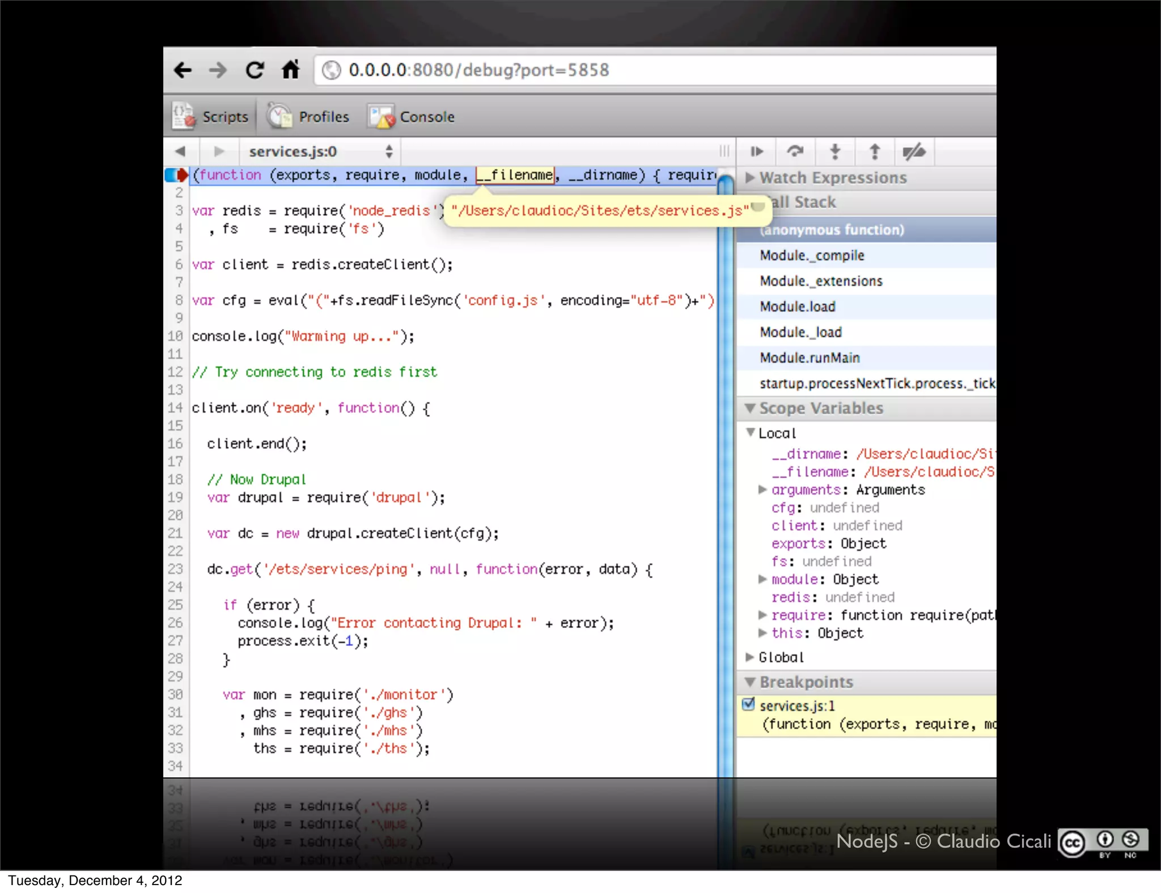The height and width of the screenshot is (893, 1161).
Task: Select the Call Stack section header
Action: pyautogui.click(x=866, y=202)
